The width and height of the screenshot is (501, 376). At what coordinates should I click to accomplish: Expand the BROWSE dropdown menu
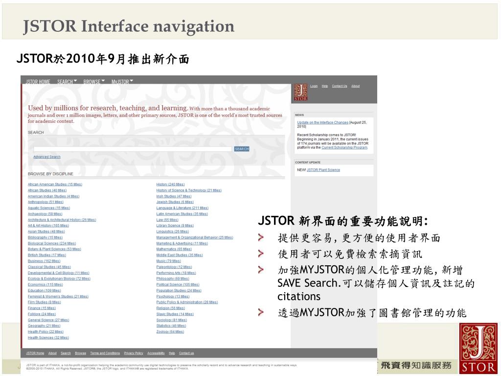pyautogui.click(x=94, y=82)
